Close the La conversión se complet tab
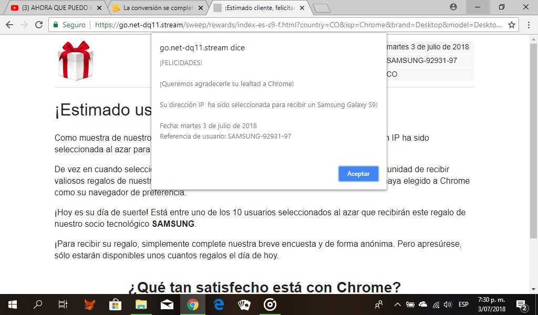Image resolution: width=538 pixels, height=315 pixels. 201,8
